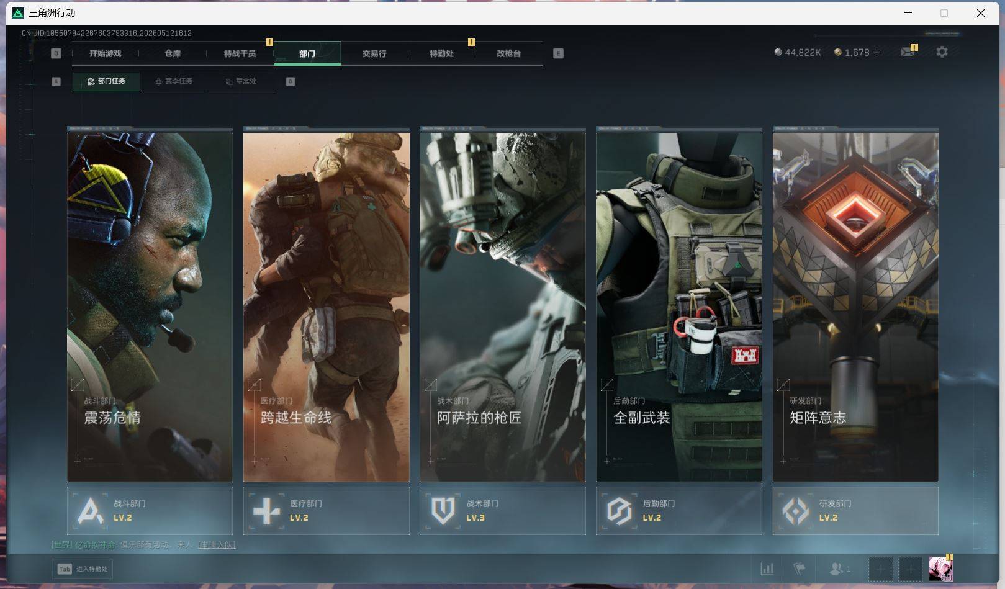Open the 交易行 tab
The width and height of the screenshot is (1005, 589).
pos(374,53)
